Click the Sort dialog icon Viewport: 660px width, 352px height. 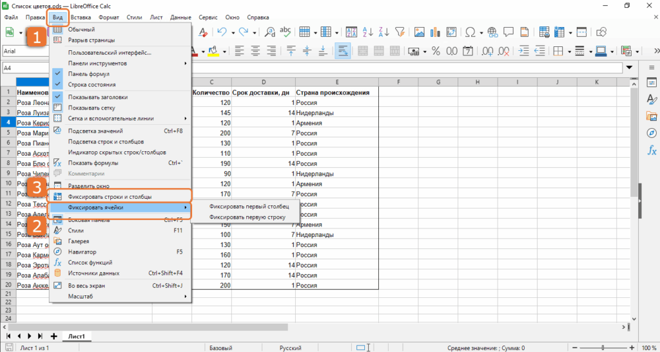point(351,32)
